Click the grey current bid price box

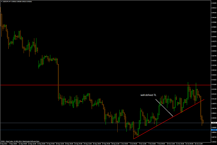point(214,123)
